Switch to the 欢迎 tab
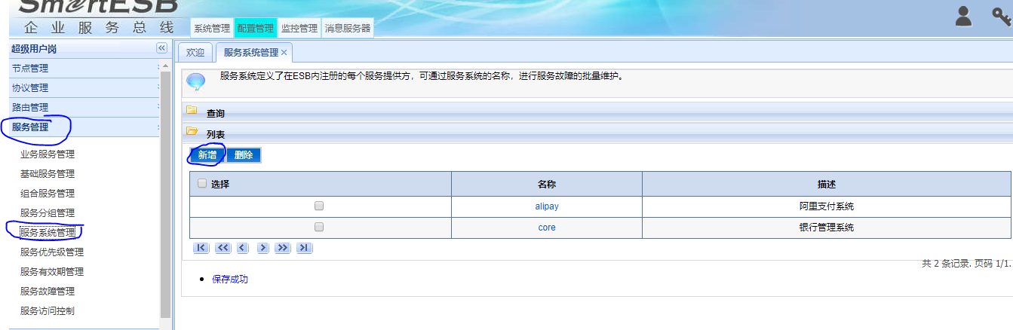Screen dimensions: 1013x330 195,53
